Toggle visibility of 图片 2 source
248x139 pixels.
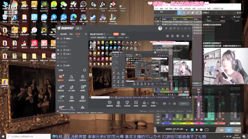58,61
